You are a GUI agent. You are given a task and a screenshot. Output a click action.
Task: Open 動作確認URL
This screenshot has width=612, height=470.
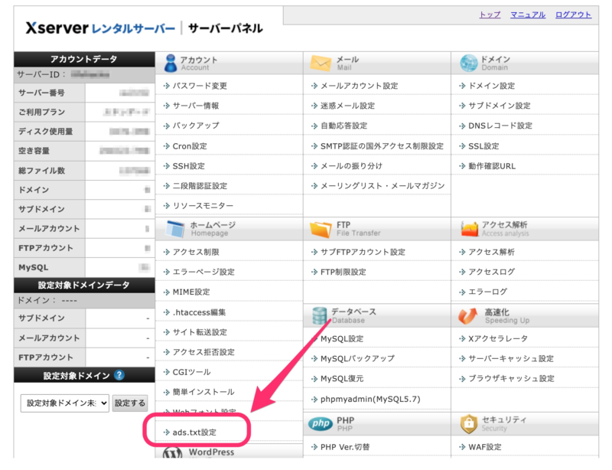tap(492, 166)
